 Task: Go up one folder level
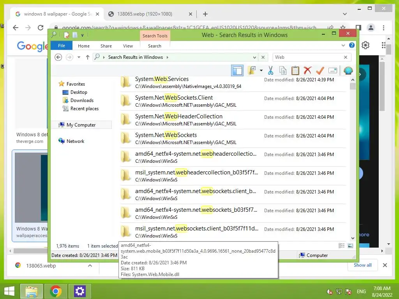(x=88, y=57)
